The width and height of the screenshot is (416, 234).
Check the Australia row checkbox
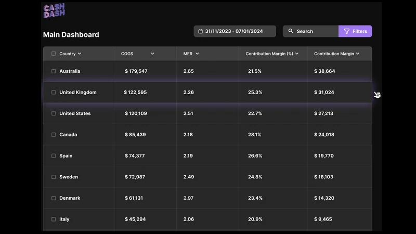[x=54, y=71]
